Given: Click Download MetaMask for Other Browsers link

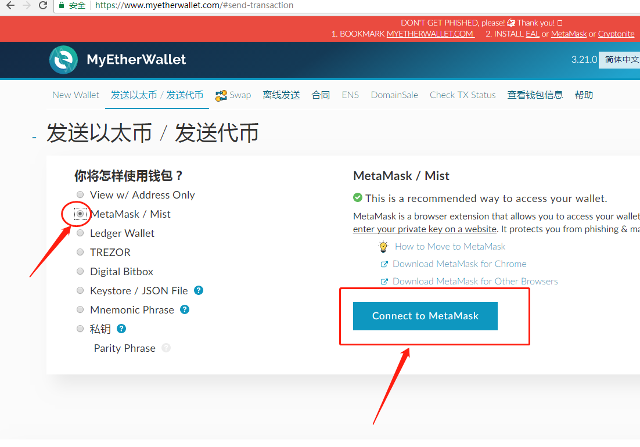Looking at the screenshot, I should [474, 282].
